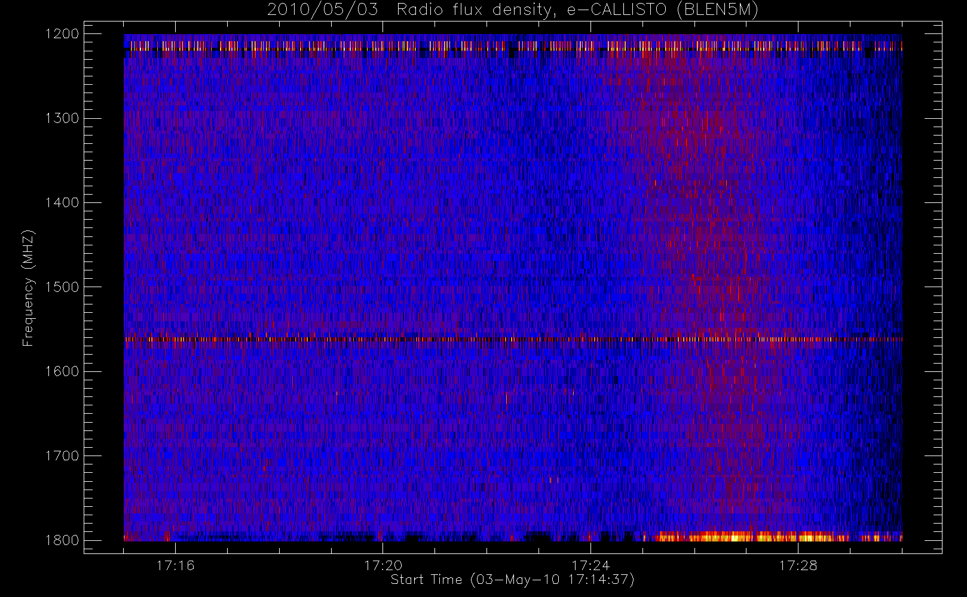Select the 1400 frequency tick label
This screenshot has height=597, width=967.
pyautogui.click(x=62, y=203)
